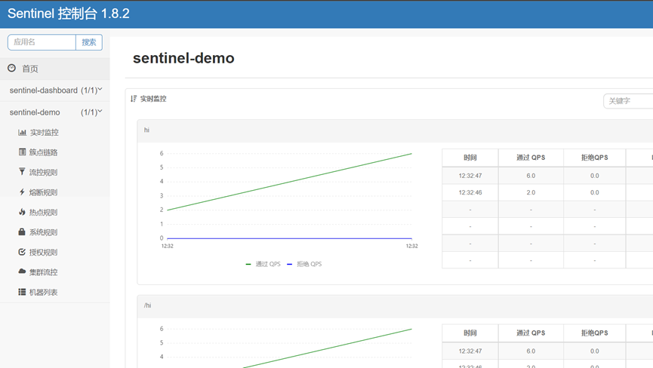Click 12:32:47 cell in hi table
653x368 pixels.
[470, 176]
